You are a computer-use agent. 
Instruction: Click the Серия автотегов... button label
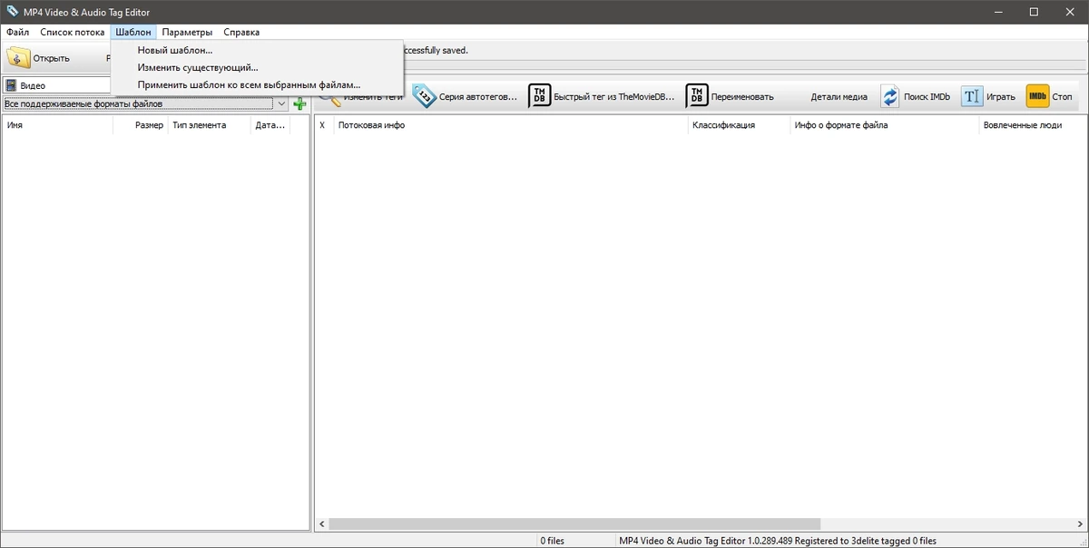[x=478, y=97]
